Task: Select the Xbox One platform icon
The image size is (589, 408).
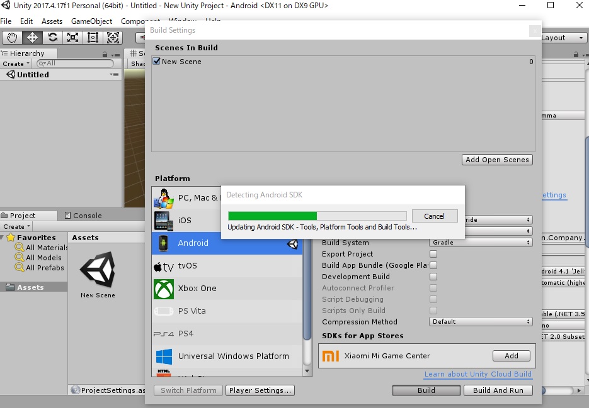Action: [164, 289]
